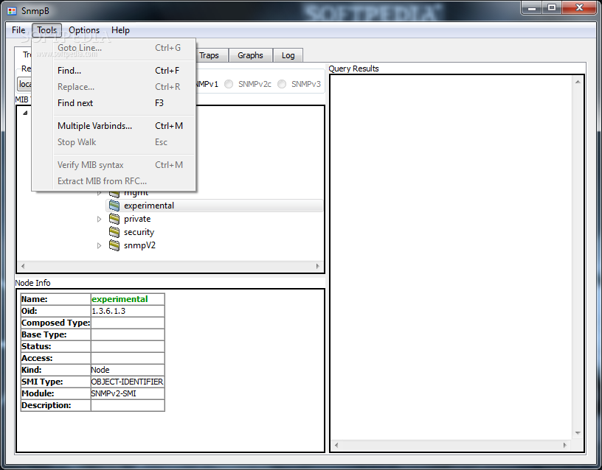
Task: Expand the private tree node
Action: (x=99, y=219)
